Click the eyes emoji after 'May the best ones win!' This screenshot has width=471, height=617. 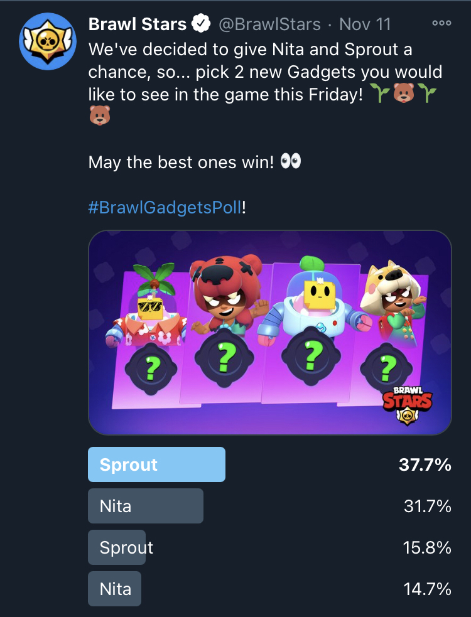tap(290, 162)
